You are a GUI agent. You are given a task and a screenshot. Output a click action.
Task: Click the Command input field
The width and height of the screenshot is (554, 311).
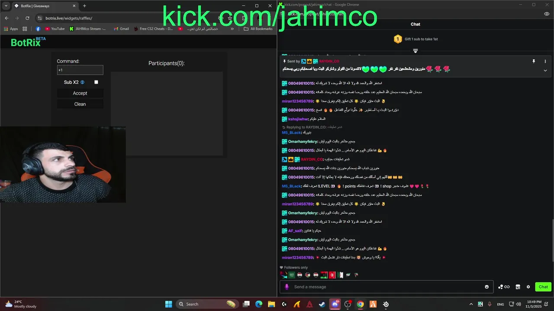80,70
